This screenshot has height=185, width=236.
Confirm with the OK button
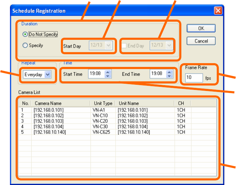(201, 28)
